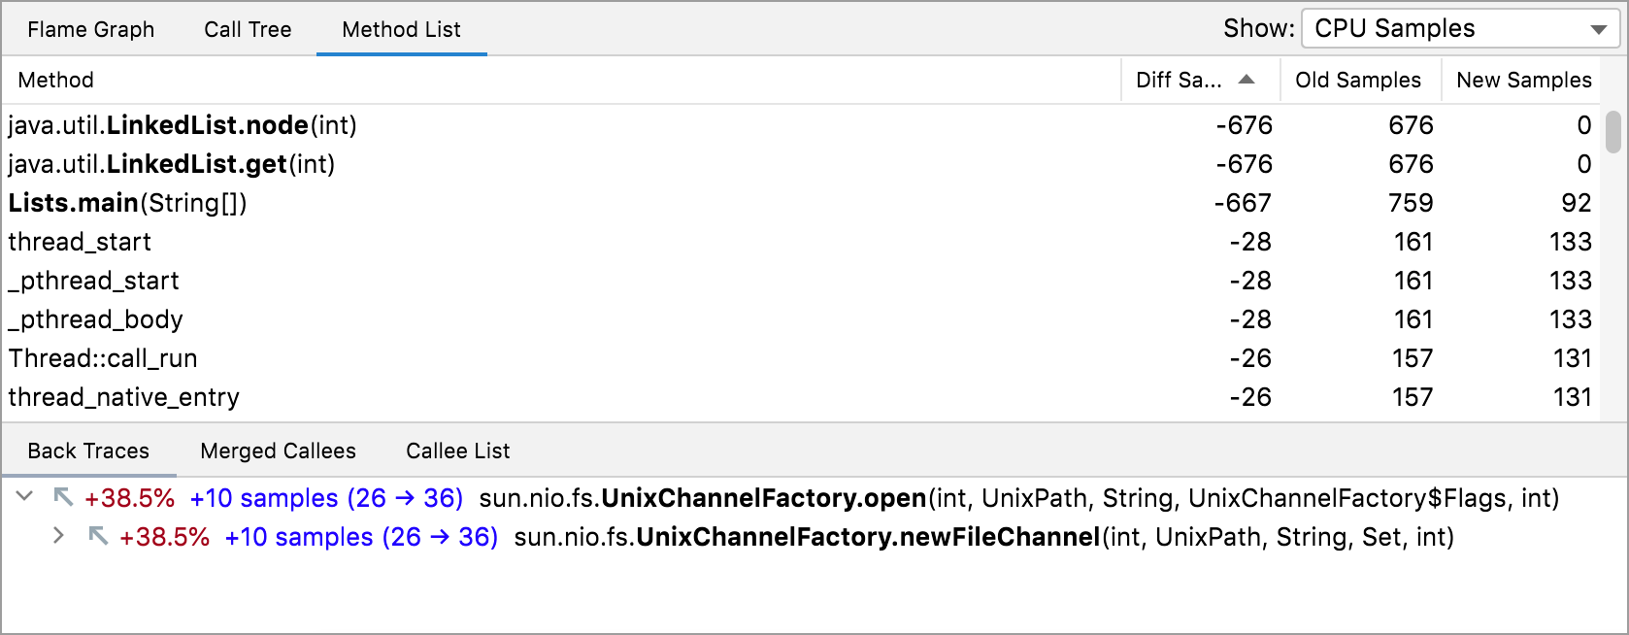Click the back-trace arrow icon beside newFileChannel
1629x635 pixels.
pos(98,536)
